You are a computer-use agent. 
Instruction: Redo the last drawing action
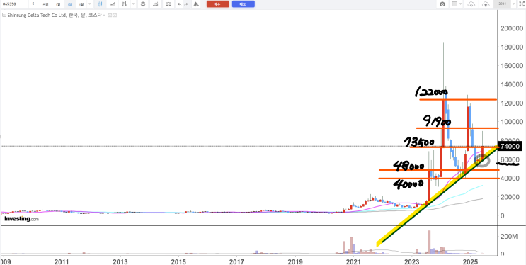[x=186, y=4]
